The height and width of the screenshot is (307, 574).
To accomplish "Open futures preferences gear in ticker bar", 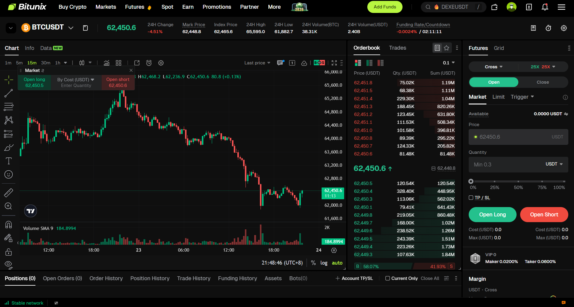I will point(564,28).
